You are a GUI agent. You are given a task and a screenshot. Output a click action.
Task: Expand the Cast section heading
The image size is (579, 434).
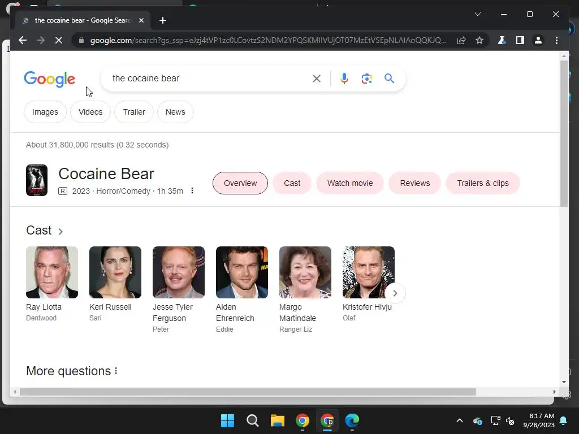[45, 231]
